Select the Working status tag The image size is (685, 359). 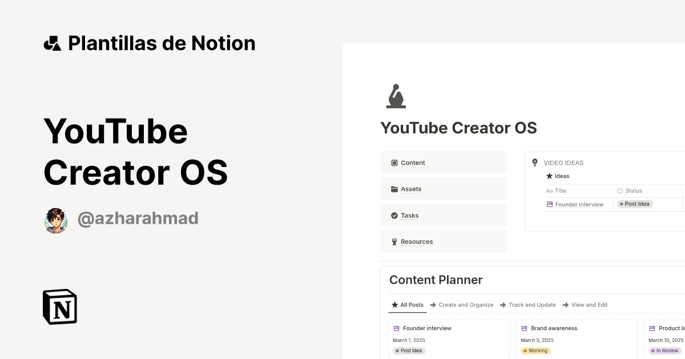pyautogui.click(x=535, y=350)
